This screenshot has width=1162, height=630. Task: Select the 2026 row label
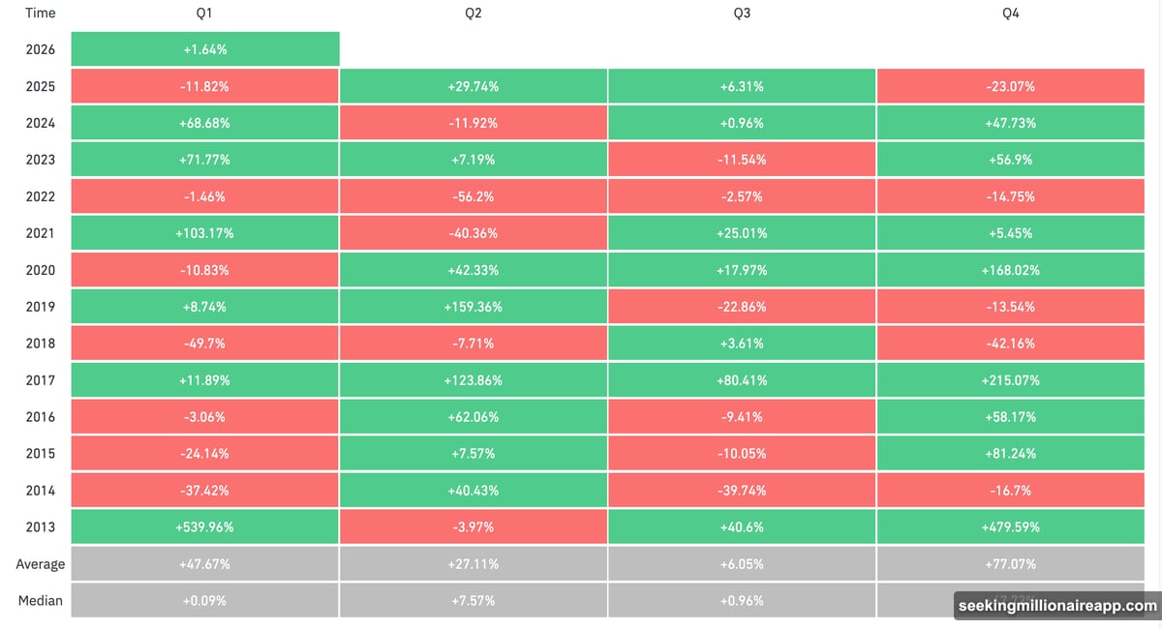pyautogui.click(x=41, y=49)
